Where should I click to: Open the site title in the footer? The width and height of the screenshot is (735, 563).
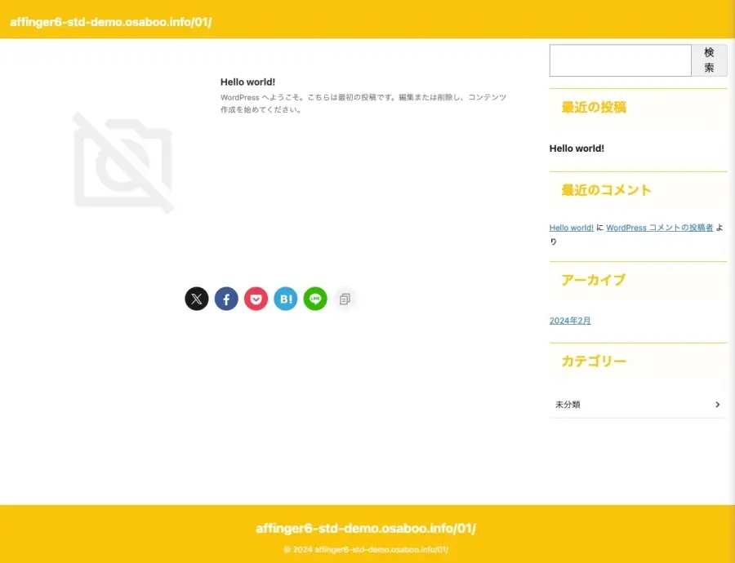coord(367,528)
